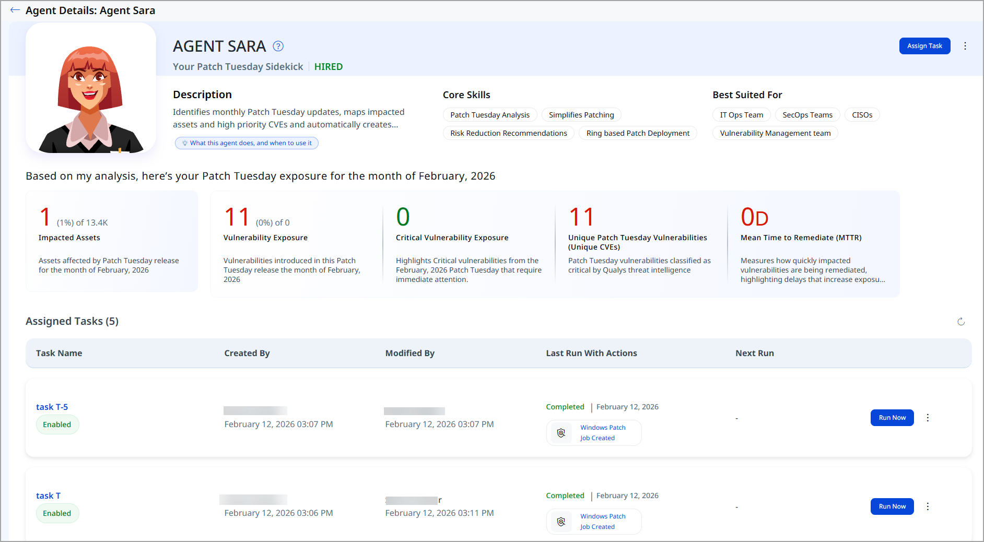Screen dimensions: 984x542
Task: Open more options for task T
Action: (928, 506)
